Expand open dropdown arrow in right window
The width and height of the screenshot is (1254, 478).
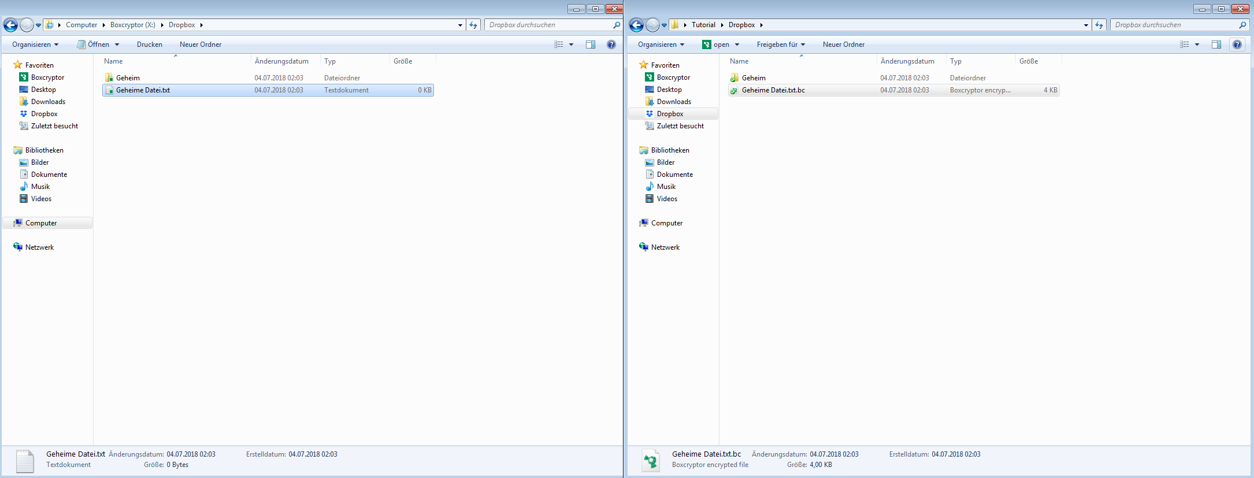pyautogui.click(x=737, y=45)
